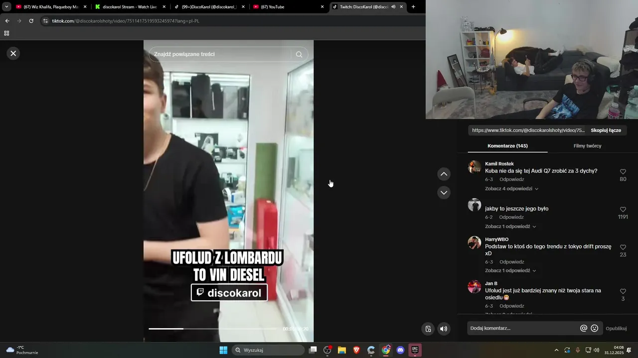Click the 'Dodaj komentarz...' input field
The width and height of the screenshot is (638, 358).
point(522,328)
